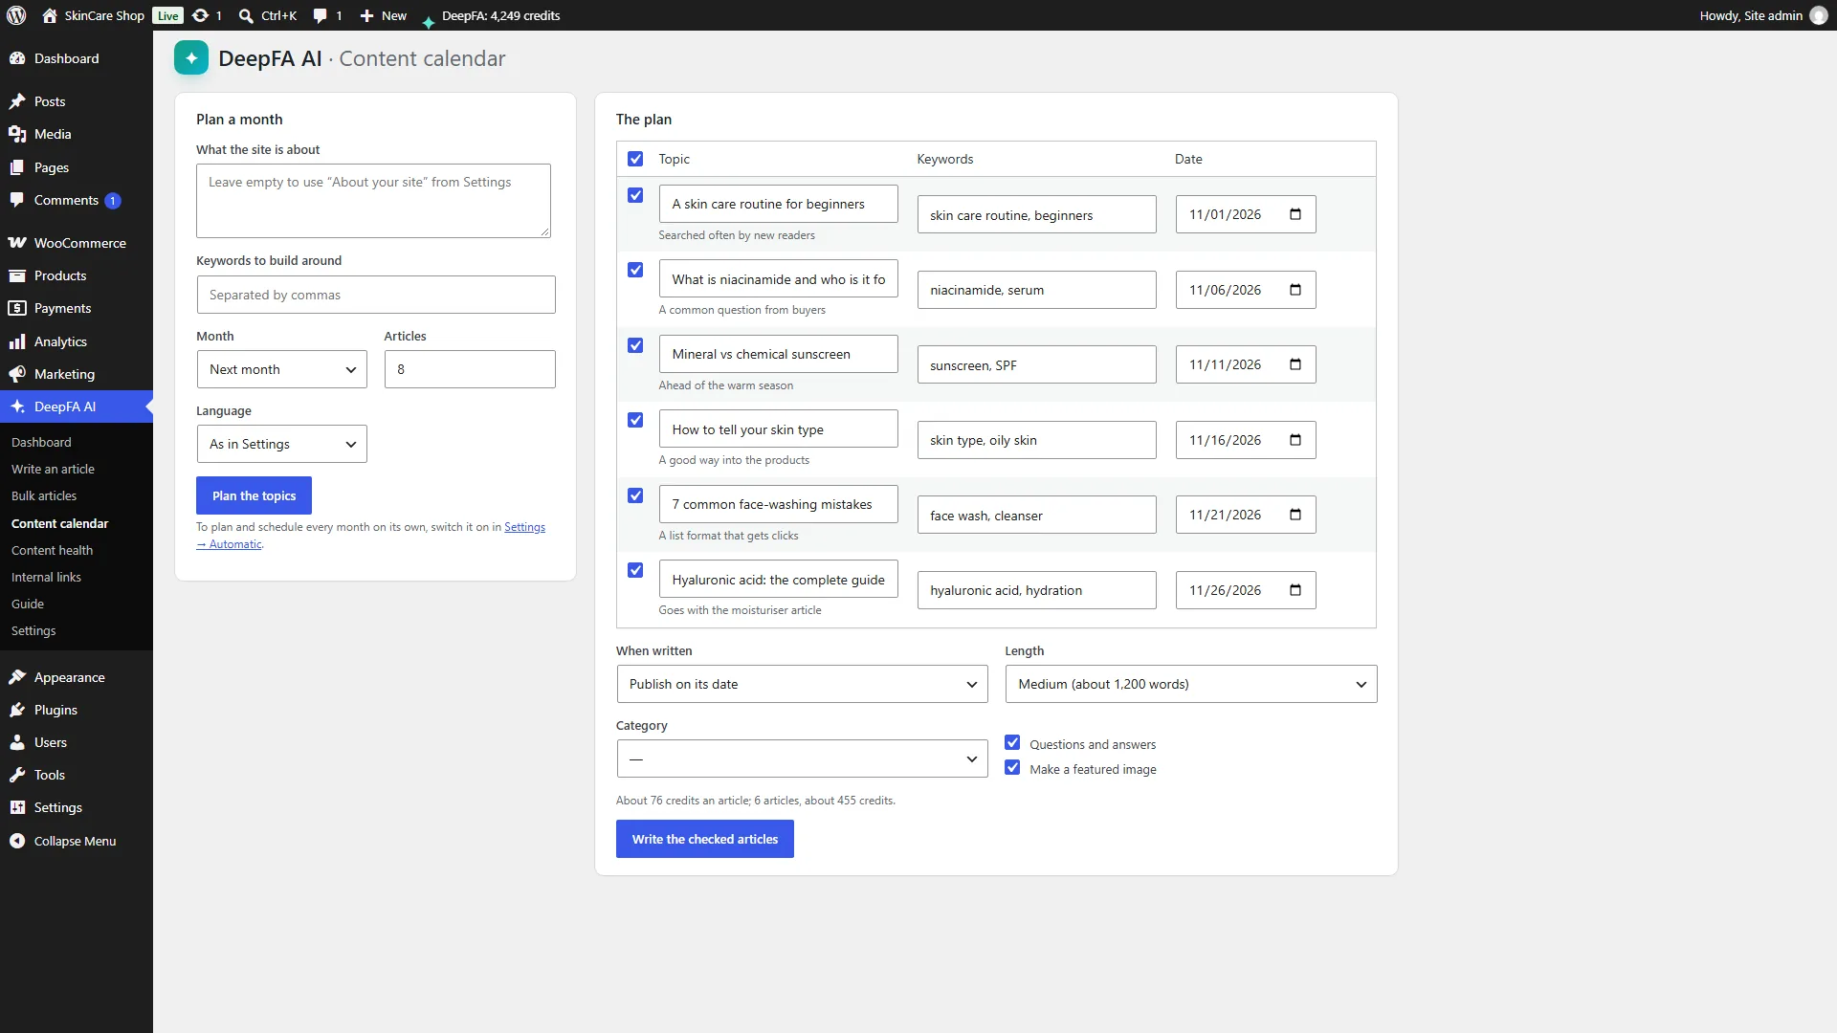1837x1033 pixels.
Task: Toggle the select-all Topic header checkbox
Action: (x=635, y=159)
